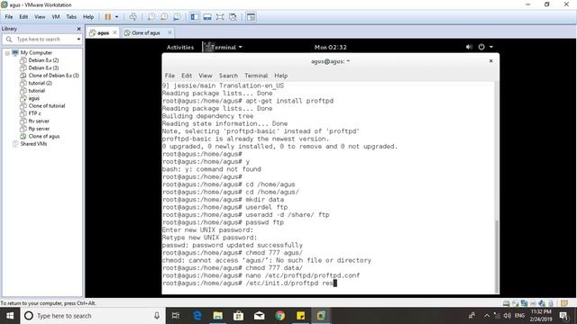Click the Windows Start button

(10, 316)
